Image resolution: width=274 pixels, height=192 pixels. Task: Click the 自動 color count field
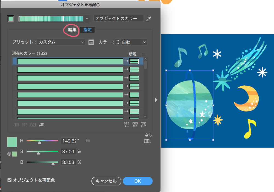(131, 42)
